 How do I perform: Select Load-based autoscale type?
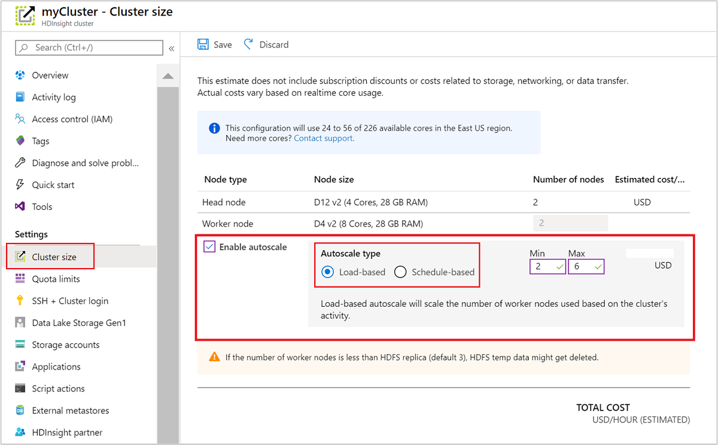click(327, 272)
